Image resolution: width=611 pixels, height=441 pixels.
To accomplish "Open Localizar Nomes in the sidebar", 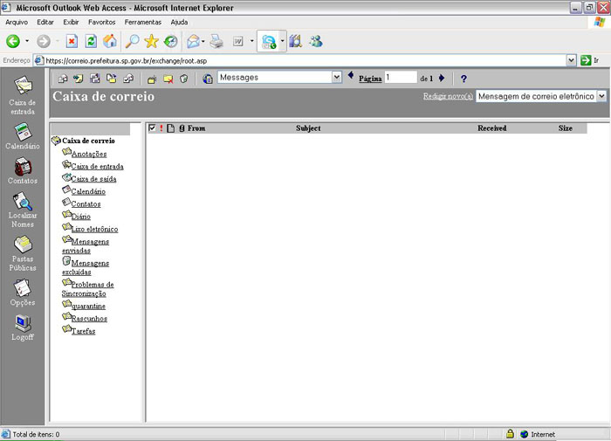I will pos(23,210).
